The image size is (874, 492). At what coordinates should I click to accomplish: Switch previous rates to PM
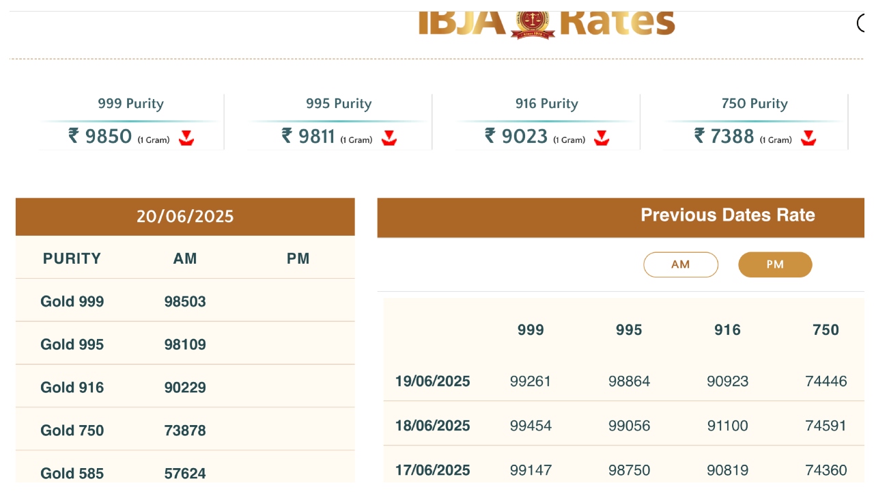click(x=775, y=264)
